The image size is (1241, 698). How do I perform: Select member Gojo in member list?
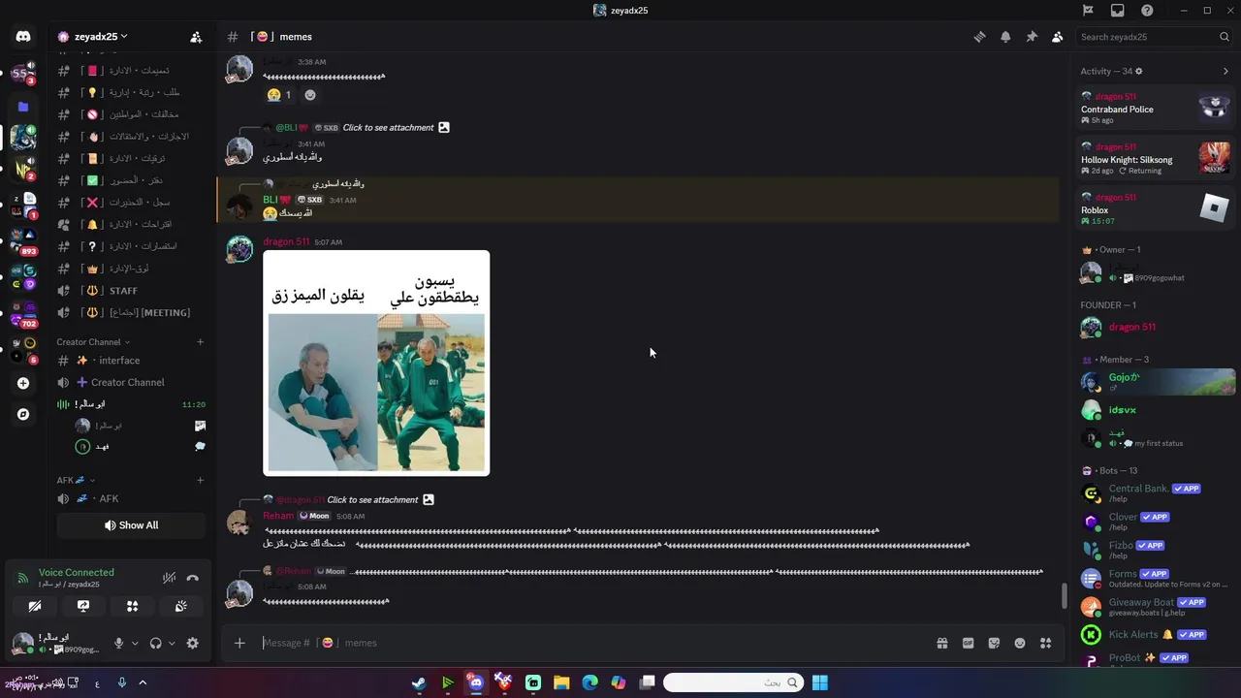point(1156,382)
